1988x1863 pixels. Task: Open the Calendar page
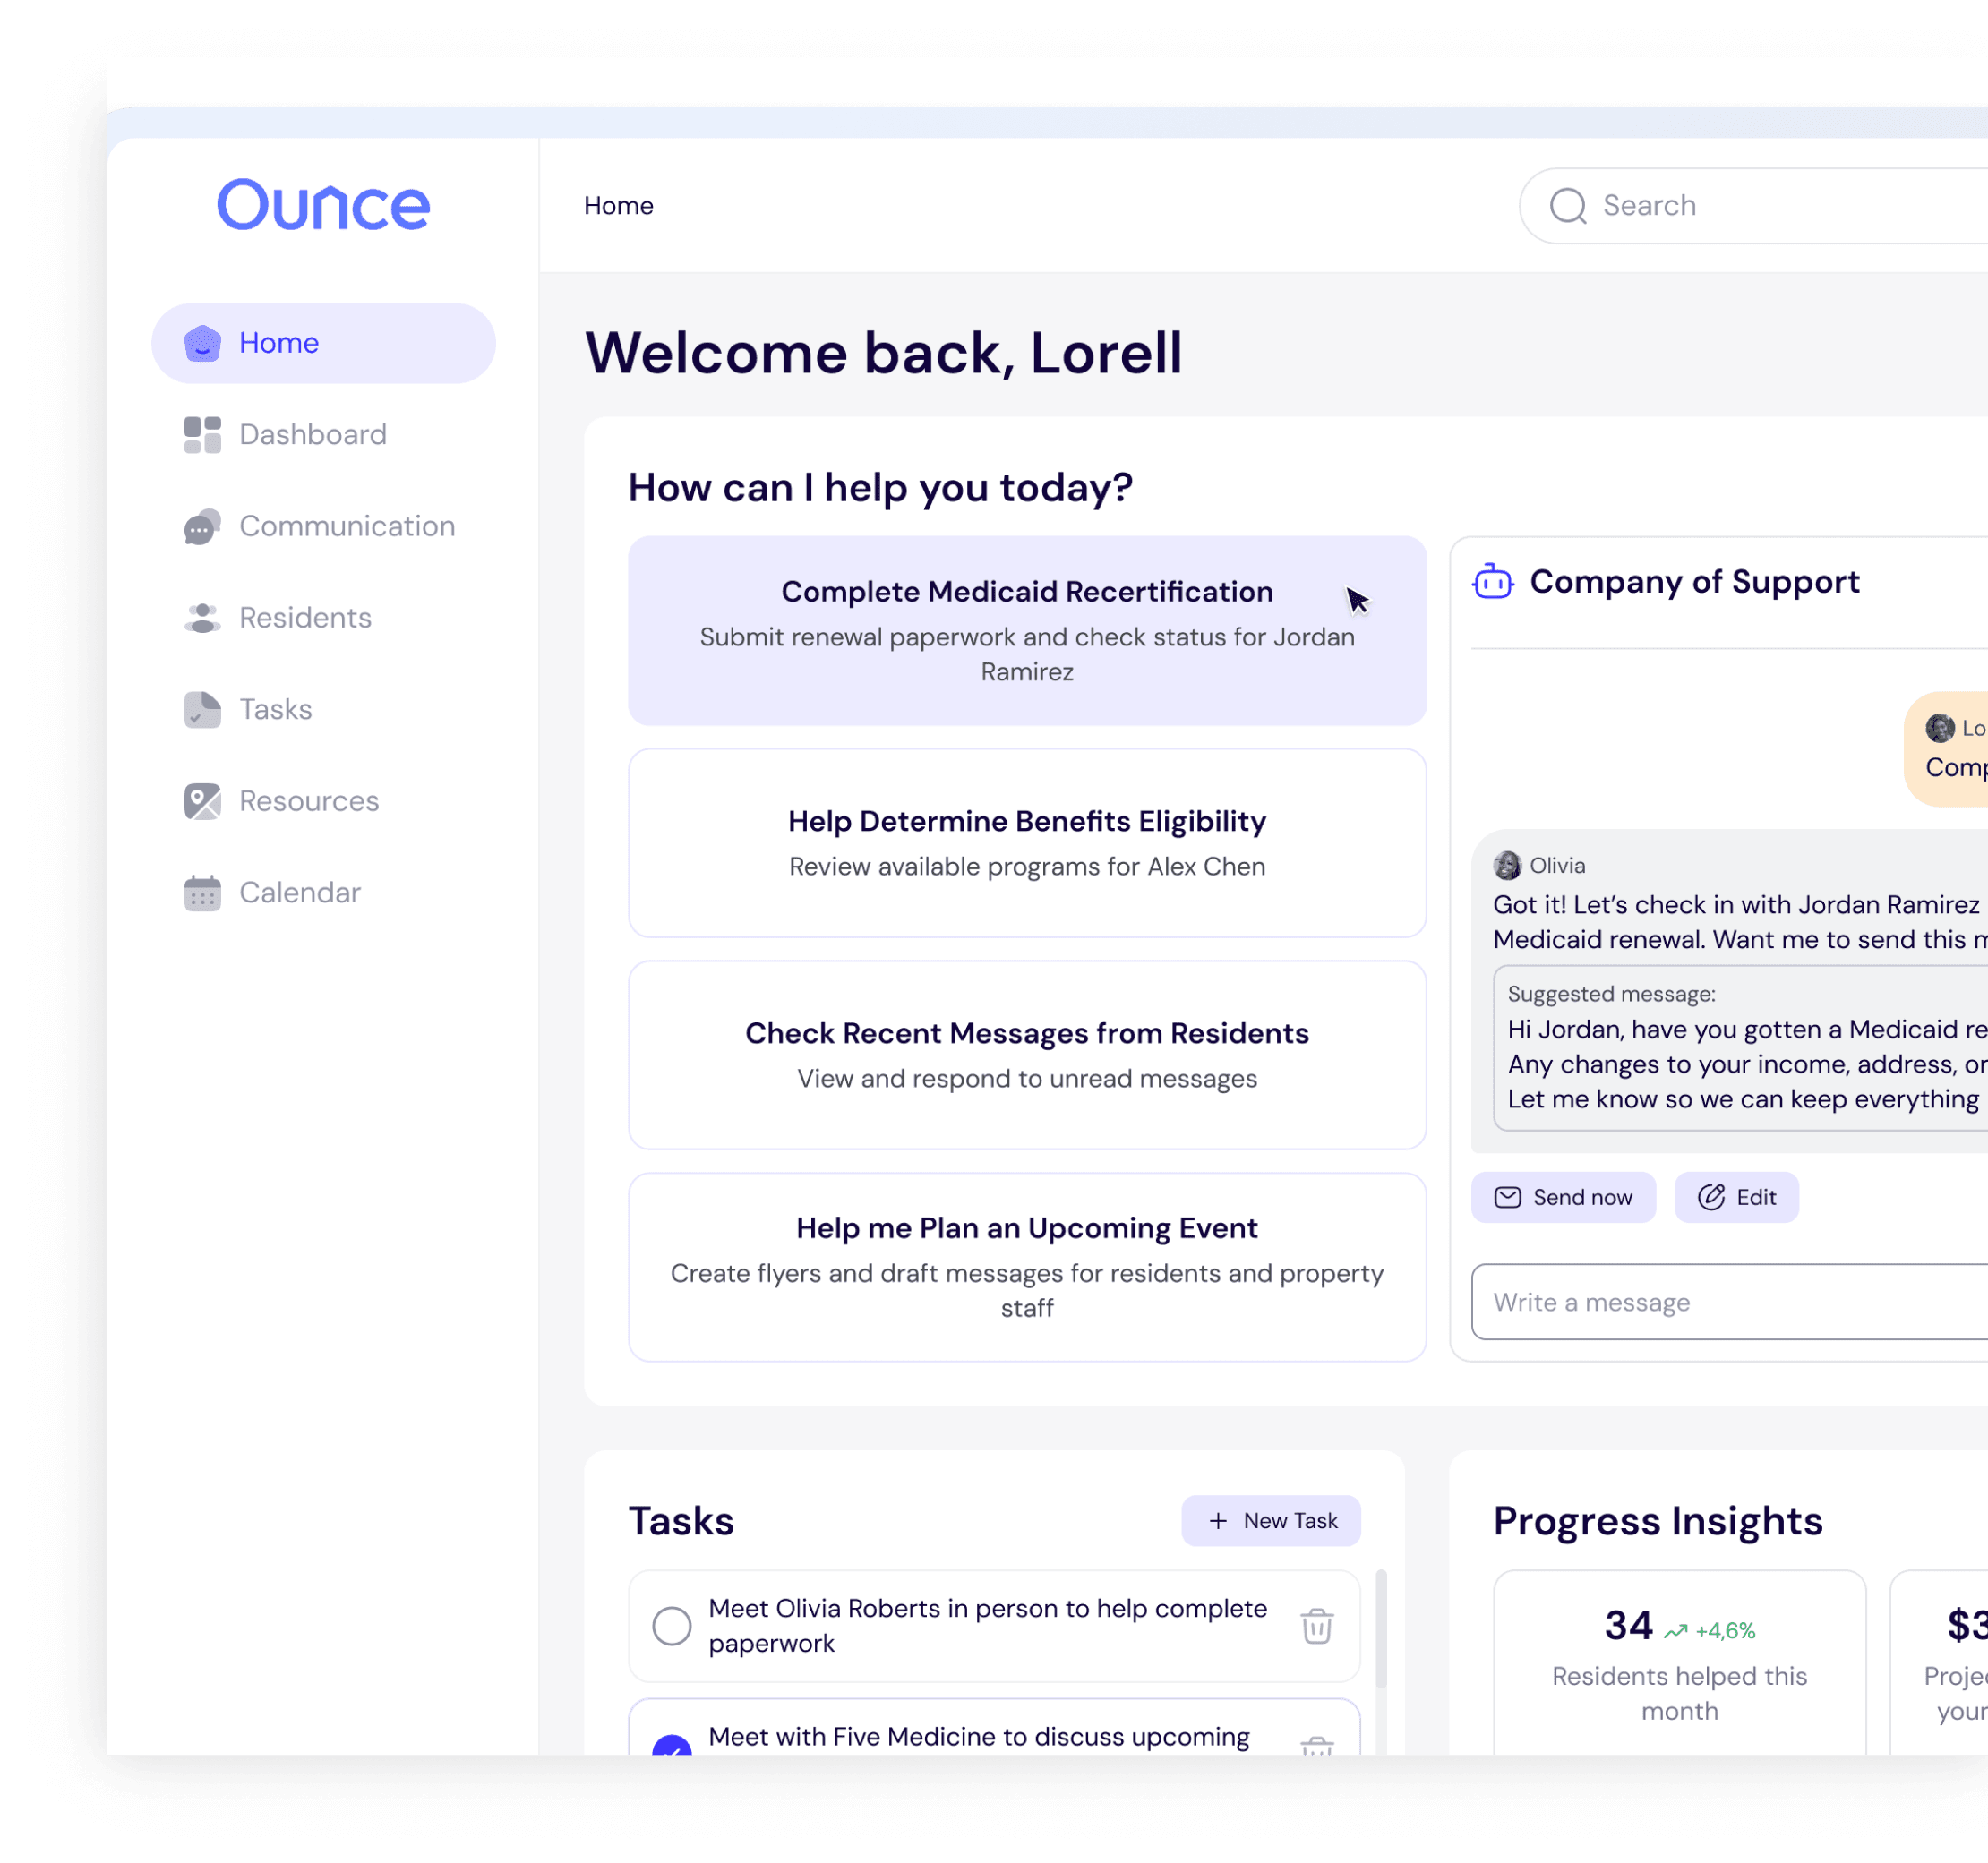pyautogui.click(x=272, y=893)
